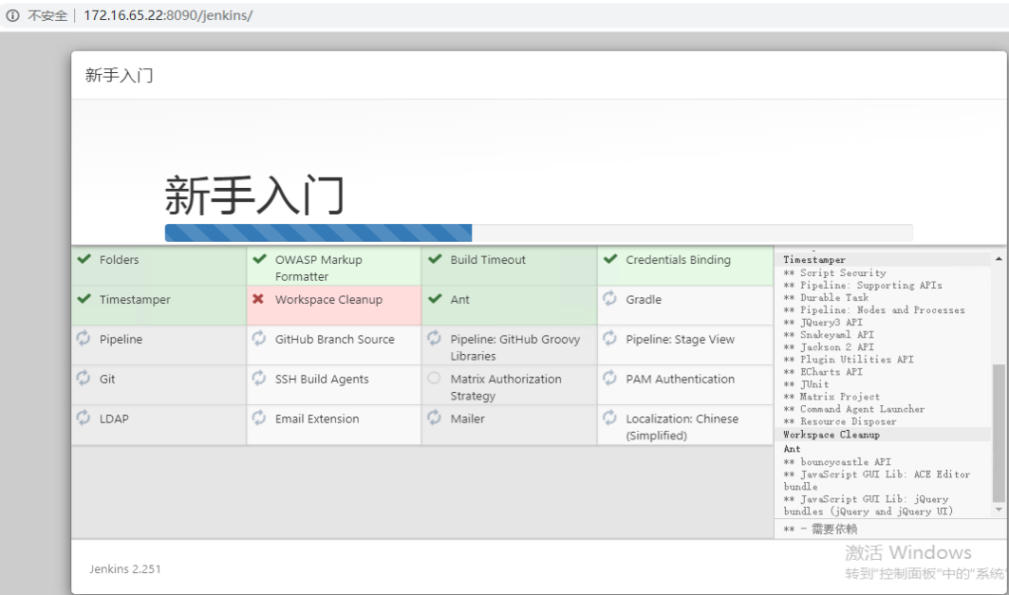Click the Matrix Project log entry
Screen dimensions: 1009x595
click(831, 397)
